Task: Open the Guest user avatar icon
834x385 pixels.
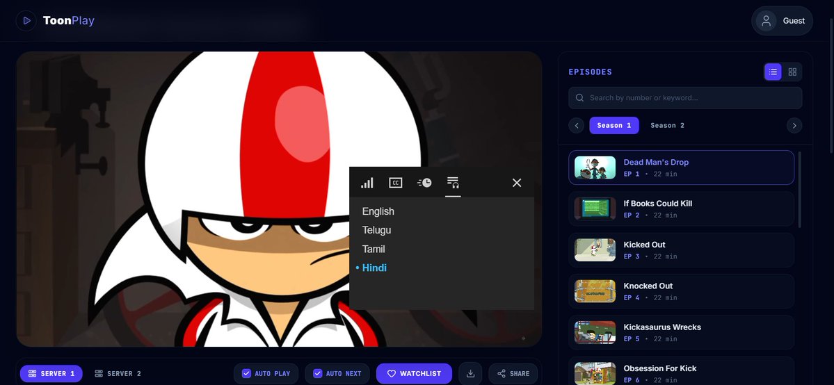Action: [x=766, y=21]
